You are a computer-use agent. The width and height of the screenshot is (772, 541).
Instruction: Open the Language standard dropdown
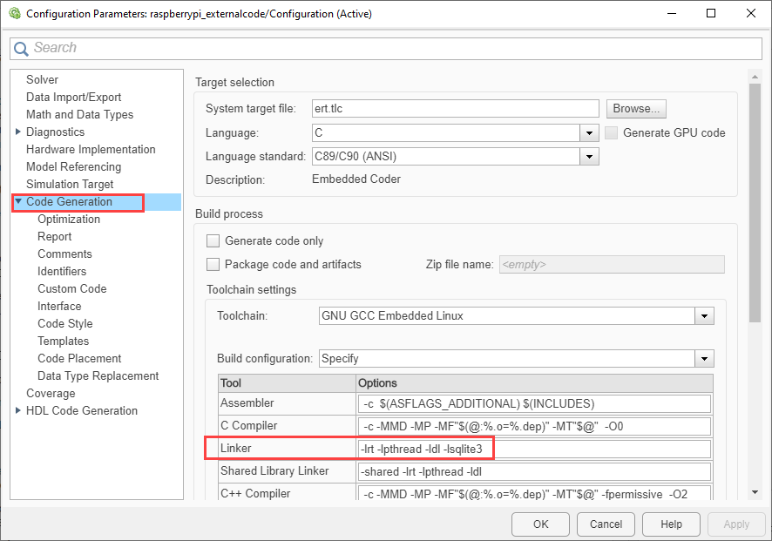click(x=590, y=157)
